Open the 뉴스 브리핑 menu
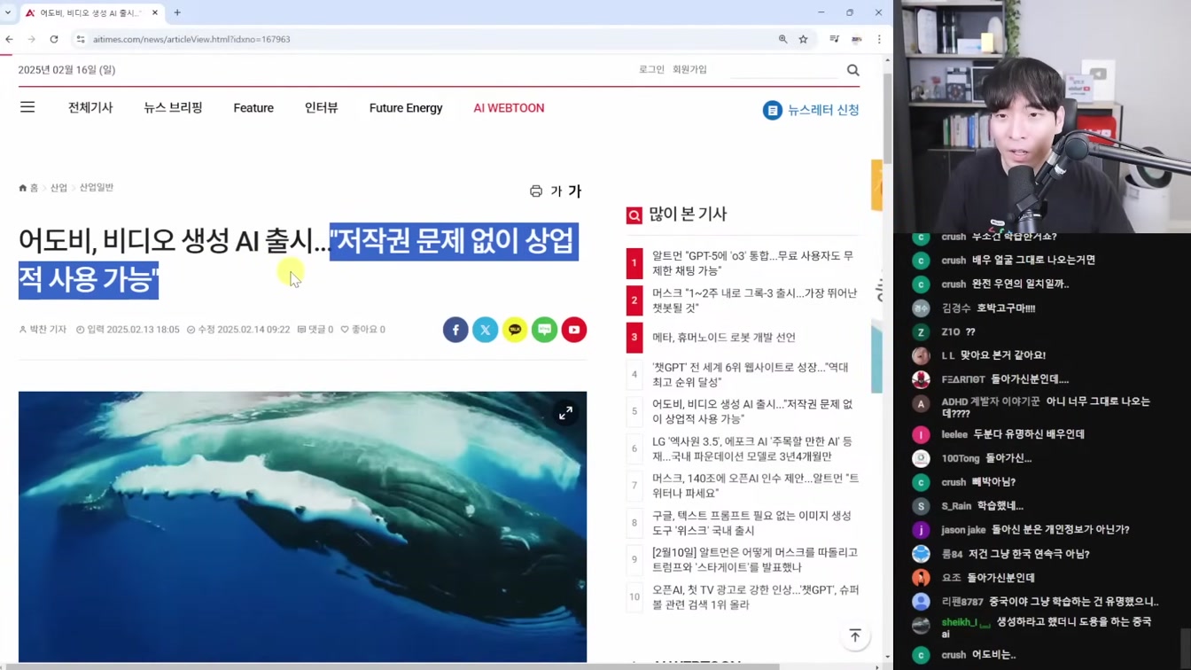The width and height of the screenshot is (1191, 670). 173,108
